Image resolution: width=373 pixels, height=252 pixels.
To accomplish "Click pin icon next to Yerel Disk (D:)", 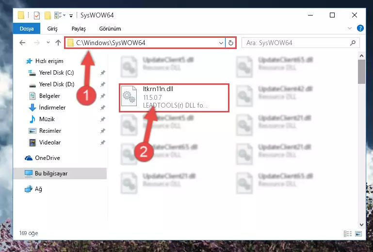I will pos(102,84).
